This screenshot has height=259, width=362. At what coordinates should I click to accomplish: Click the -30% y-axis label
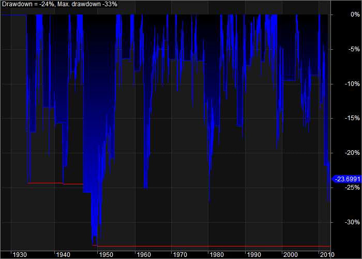click(352, 222)
